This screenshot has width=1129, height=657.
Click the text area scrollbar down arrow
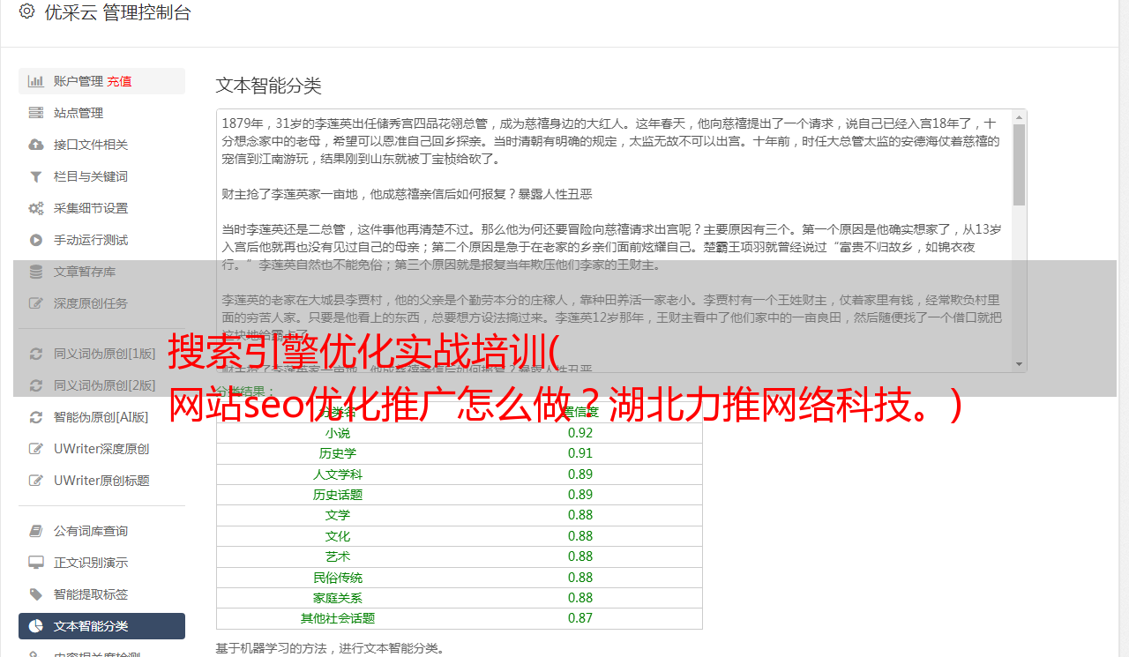(x=1020, y=364)
